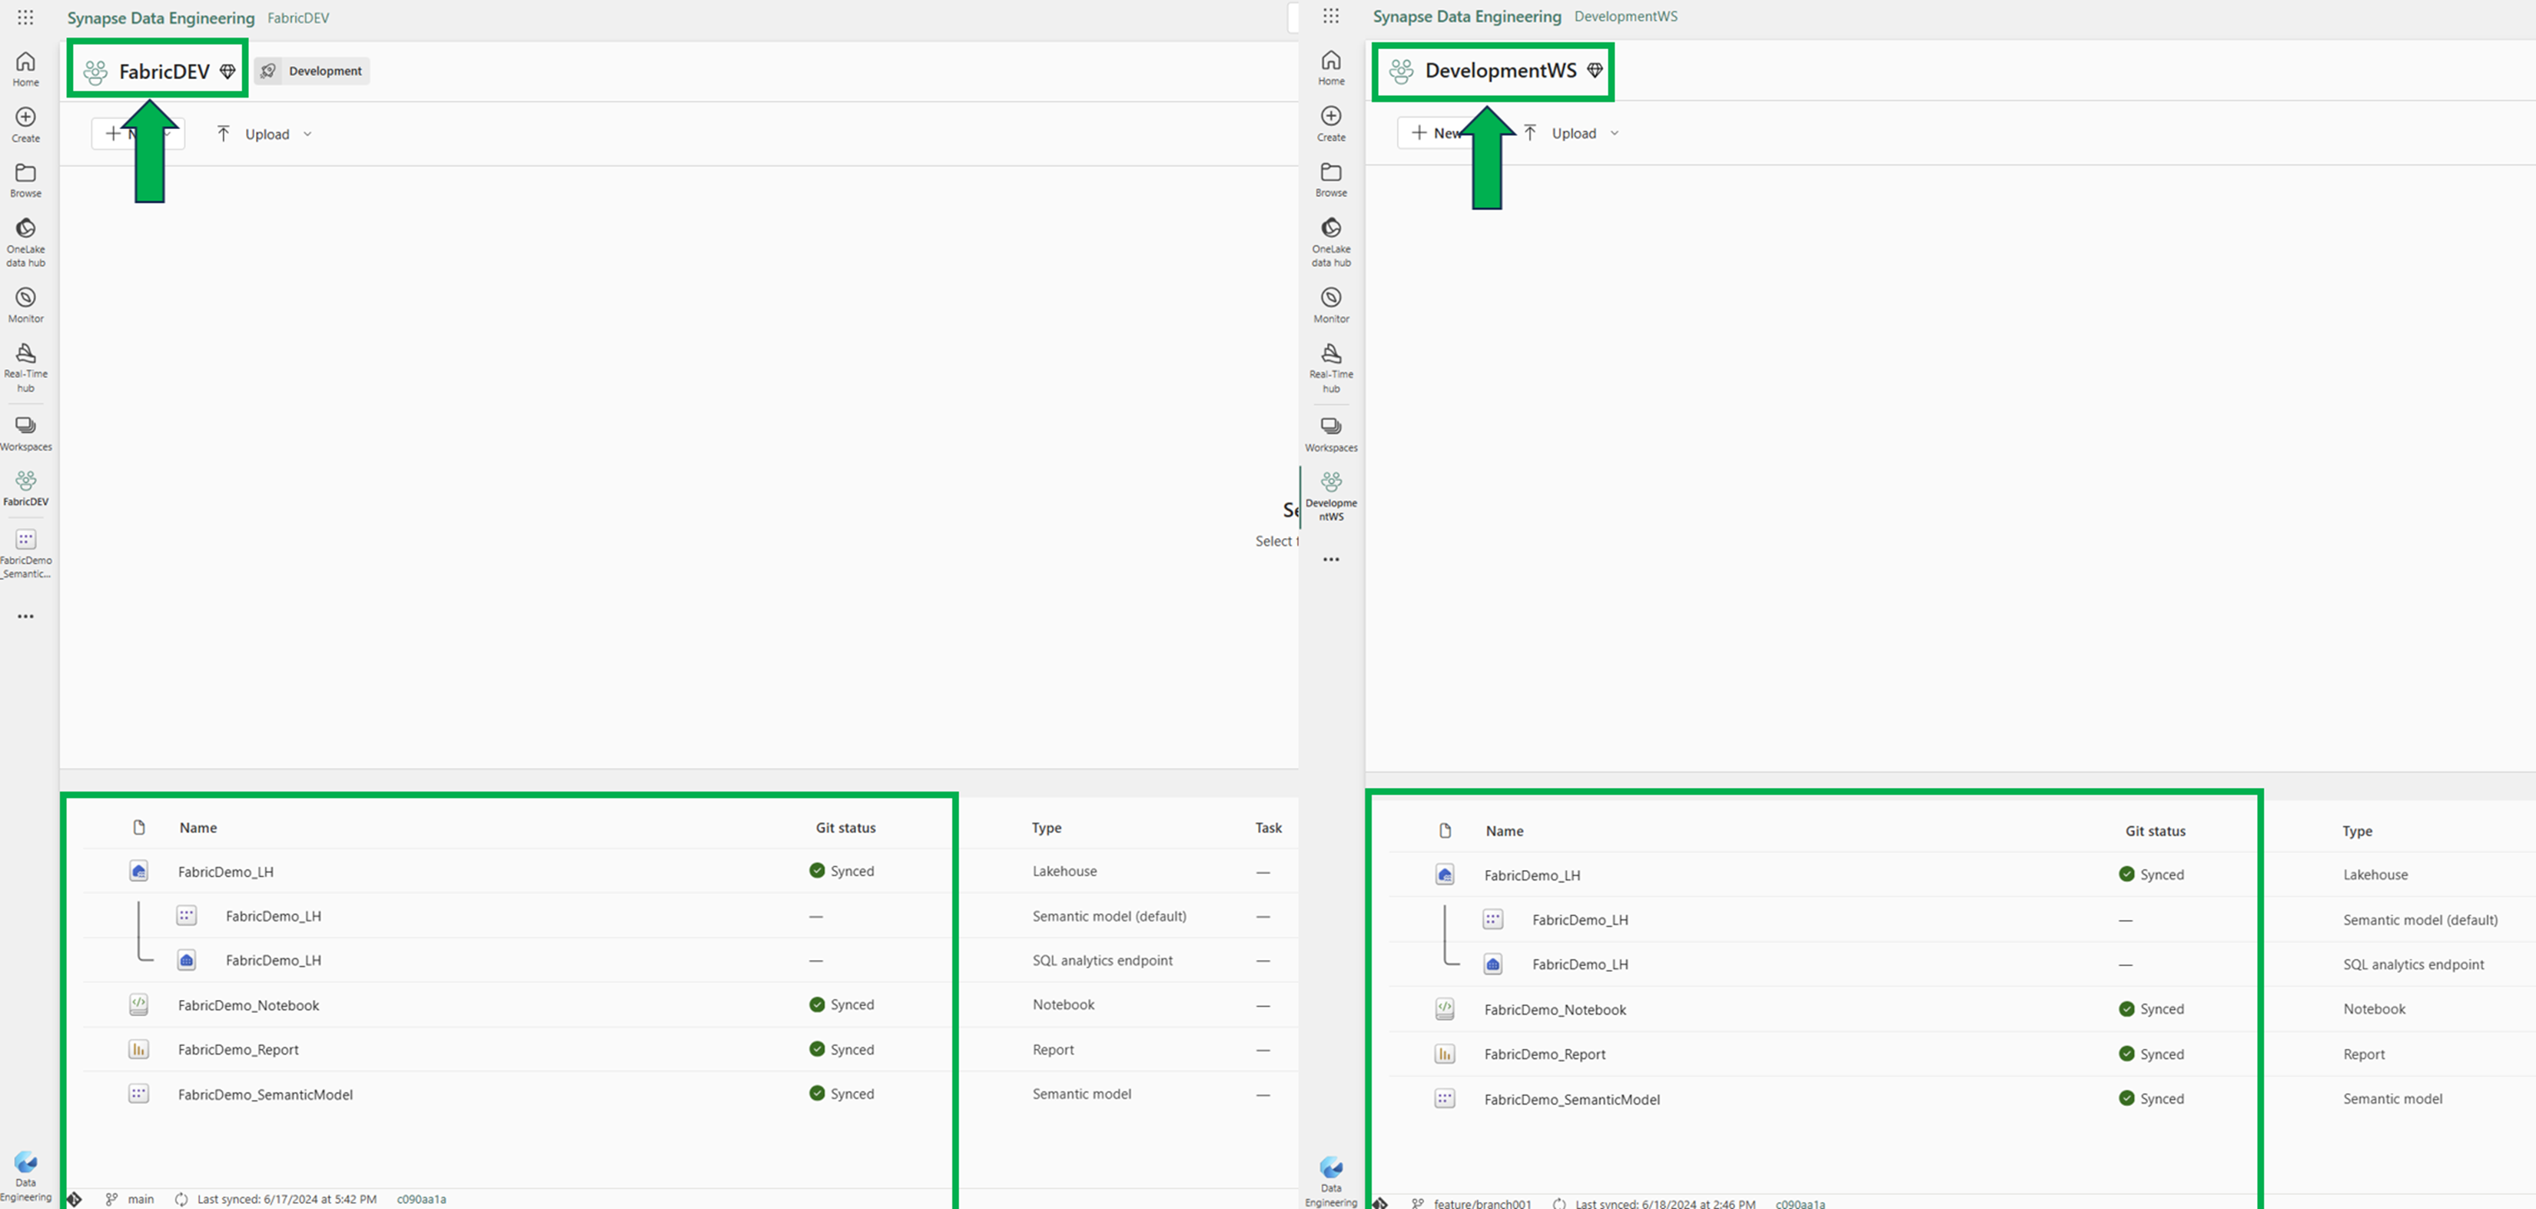Click main branch name in FabricDEV status bar
The height and width of the screenshot is (1209, 2536).
pyautogui.click(x=141, y=1199)
